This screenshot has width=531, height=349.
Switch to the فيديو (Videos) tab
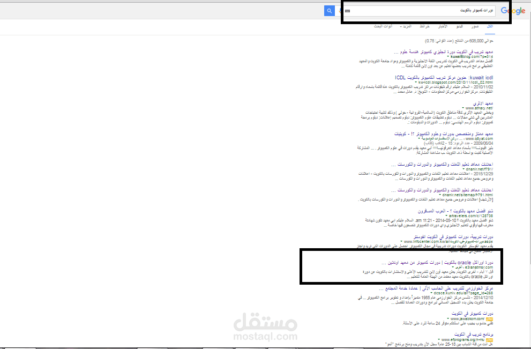pos(459,26)
